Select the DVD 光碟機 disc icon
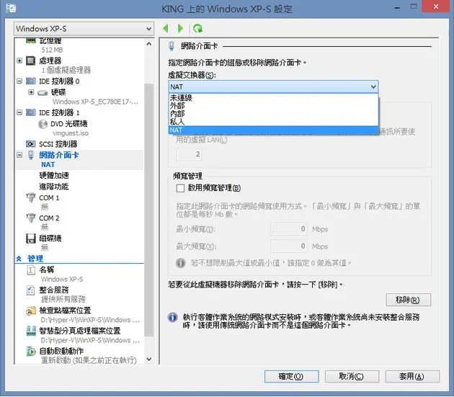The image size is (454, 397). coord(43,124)
